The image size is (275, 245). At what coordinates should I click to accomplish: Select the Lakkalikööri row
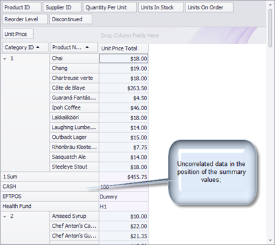(74, 118)
